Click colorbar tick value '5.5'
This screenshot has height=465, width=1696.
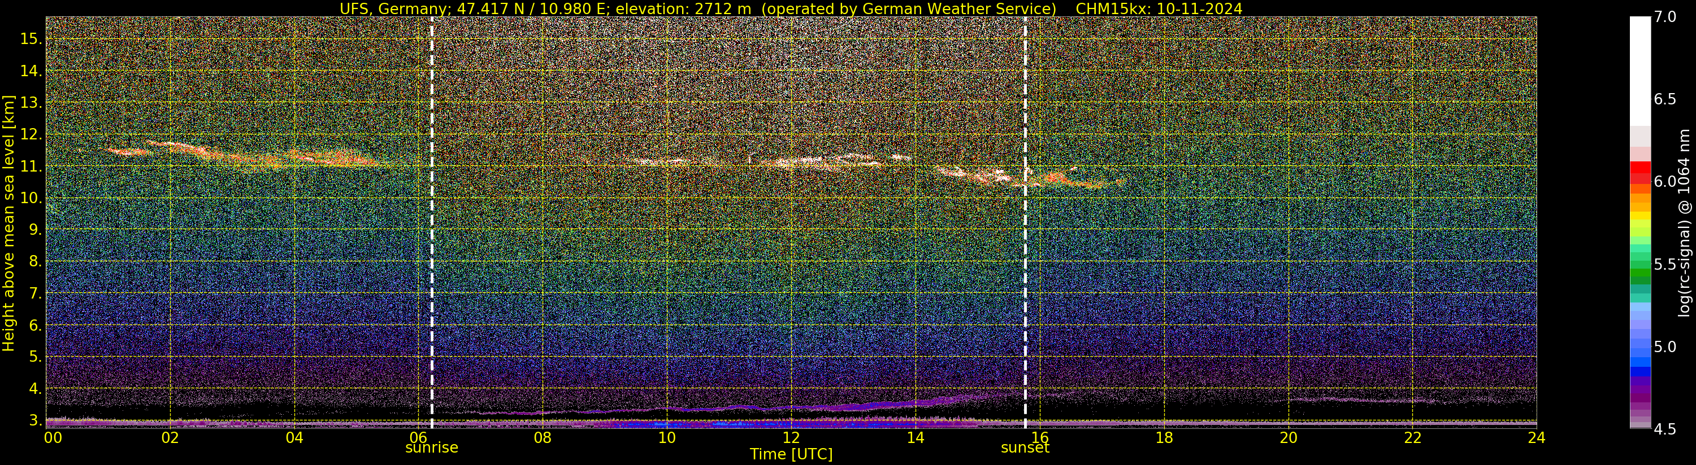1665,265
